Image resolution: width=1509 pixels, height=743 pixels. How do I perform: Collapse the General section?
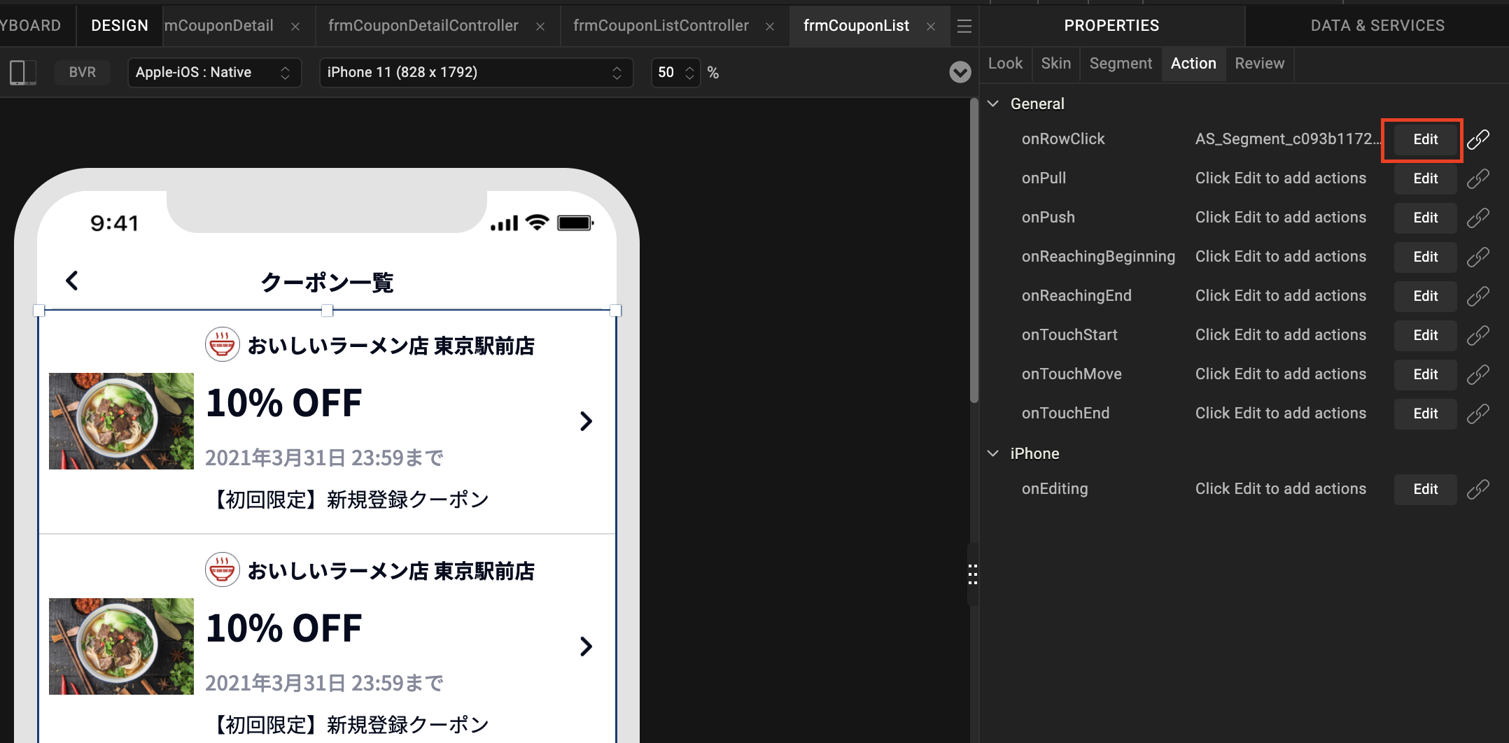(x=993, y=103)
